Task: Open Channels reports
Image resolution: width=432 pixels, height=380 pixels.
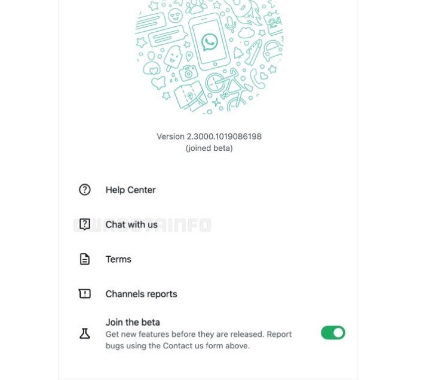Action: (141, 294)
